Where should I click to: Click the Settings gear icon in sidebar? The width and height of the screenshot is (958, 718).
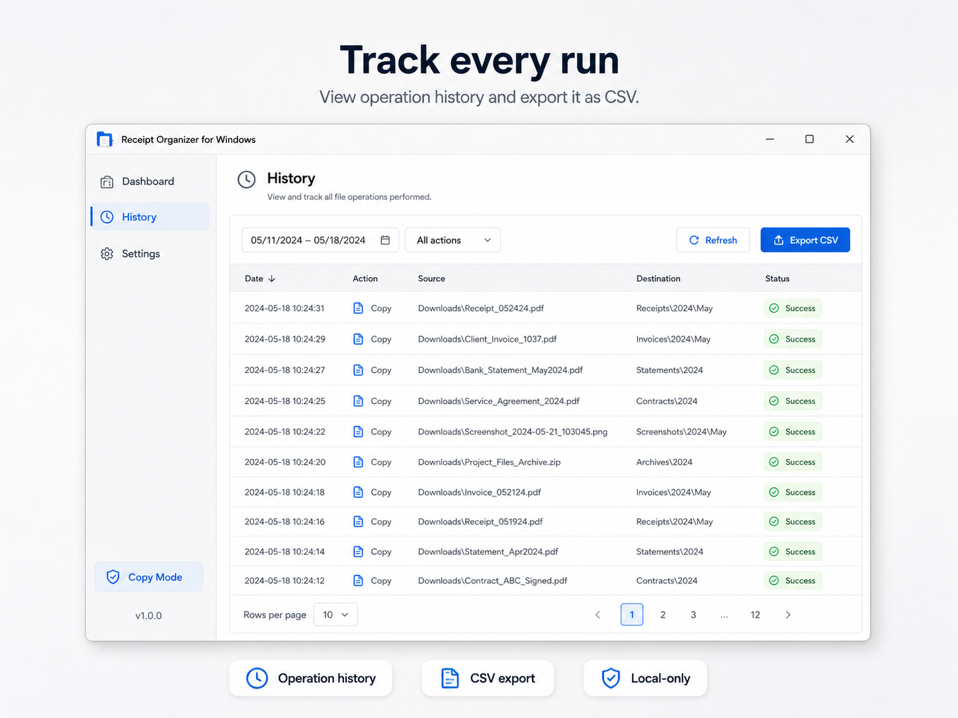[x=107, y=254]
